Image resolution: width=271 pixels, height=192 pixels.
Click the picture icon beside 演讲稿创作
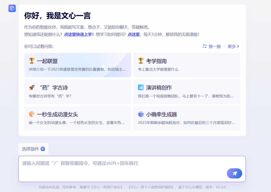[x=141, y=87]
